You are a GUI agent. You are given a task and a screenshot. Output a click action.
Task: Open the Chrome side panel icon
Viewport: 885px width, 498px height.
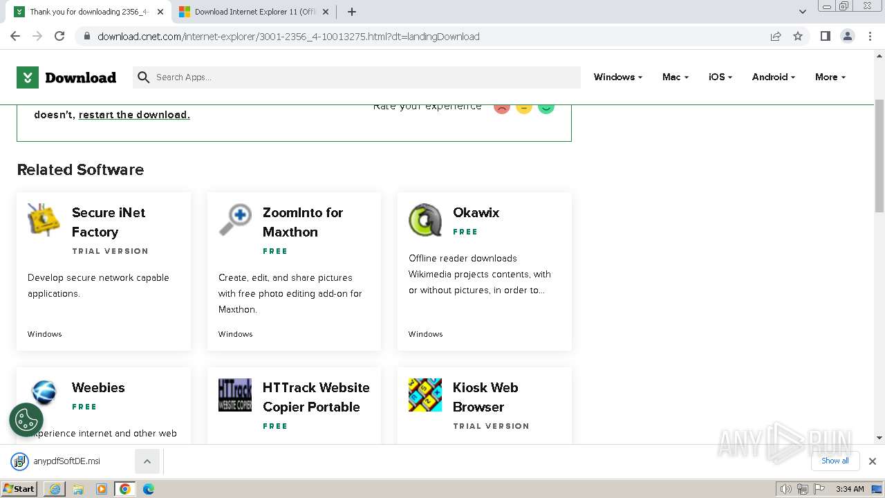coord(825,36)
